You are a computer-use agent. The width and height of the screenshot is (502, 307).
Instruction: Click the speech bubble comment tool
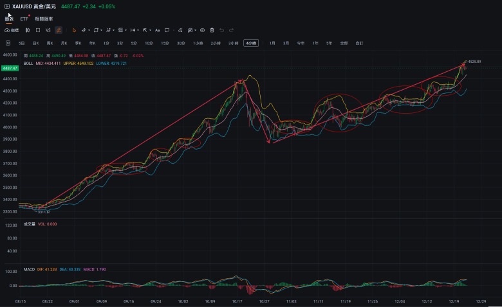pyautogui.click(x=167, y=30)
